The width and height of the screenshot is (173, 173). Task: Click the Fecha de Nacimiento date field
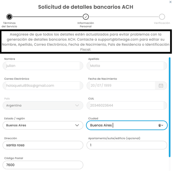[x=127, y=85]
